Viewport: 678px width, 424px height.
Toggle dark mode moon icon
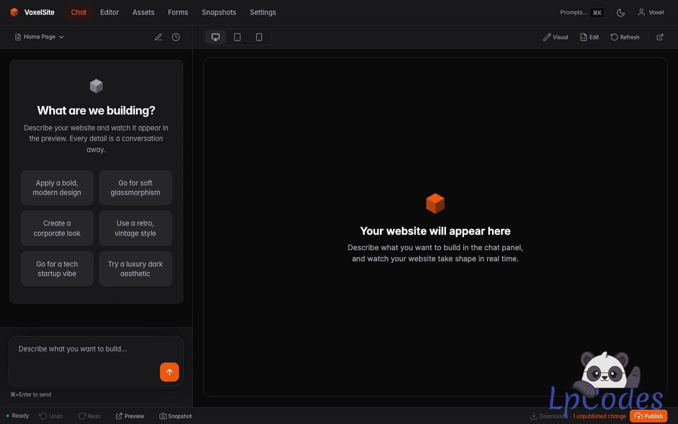click(x=621, y=12)
